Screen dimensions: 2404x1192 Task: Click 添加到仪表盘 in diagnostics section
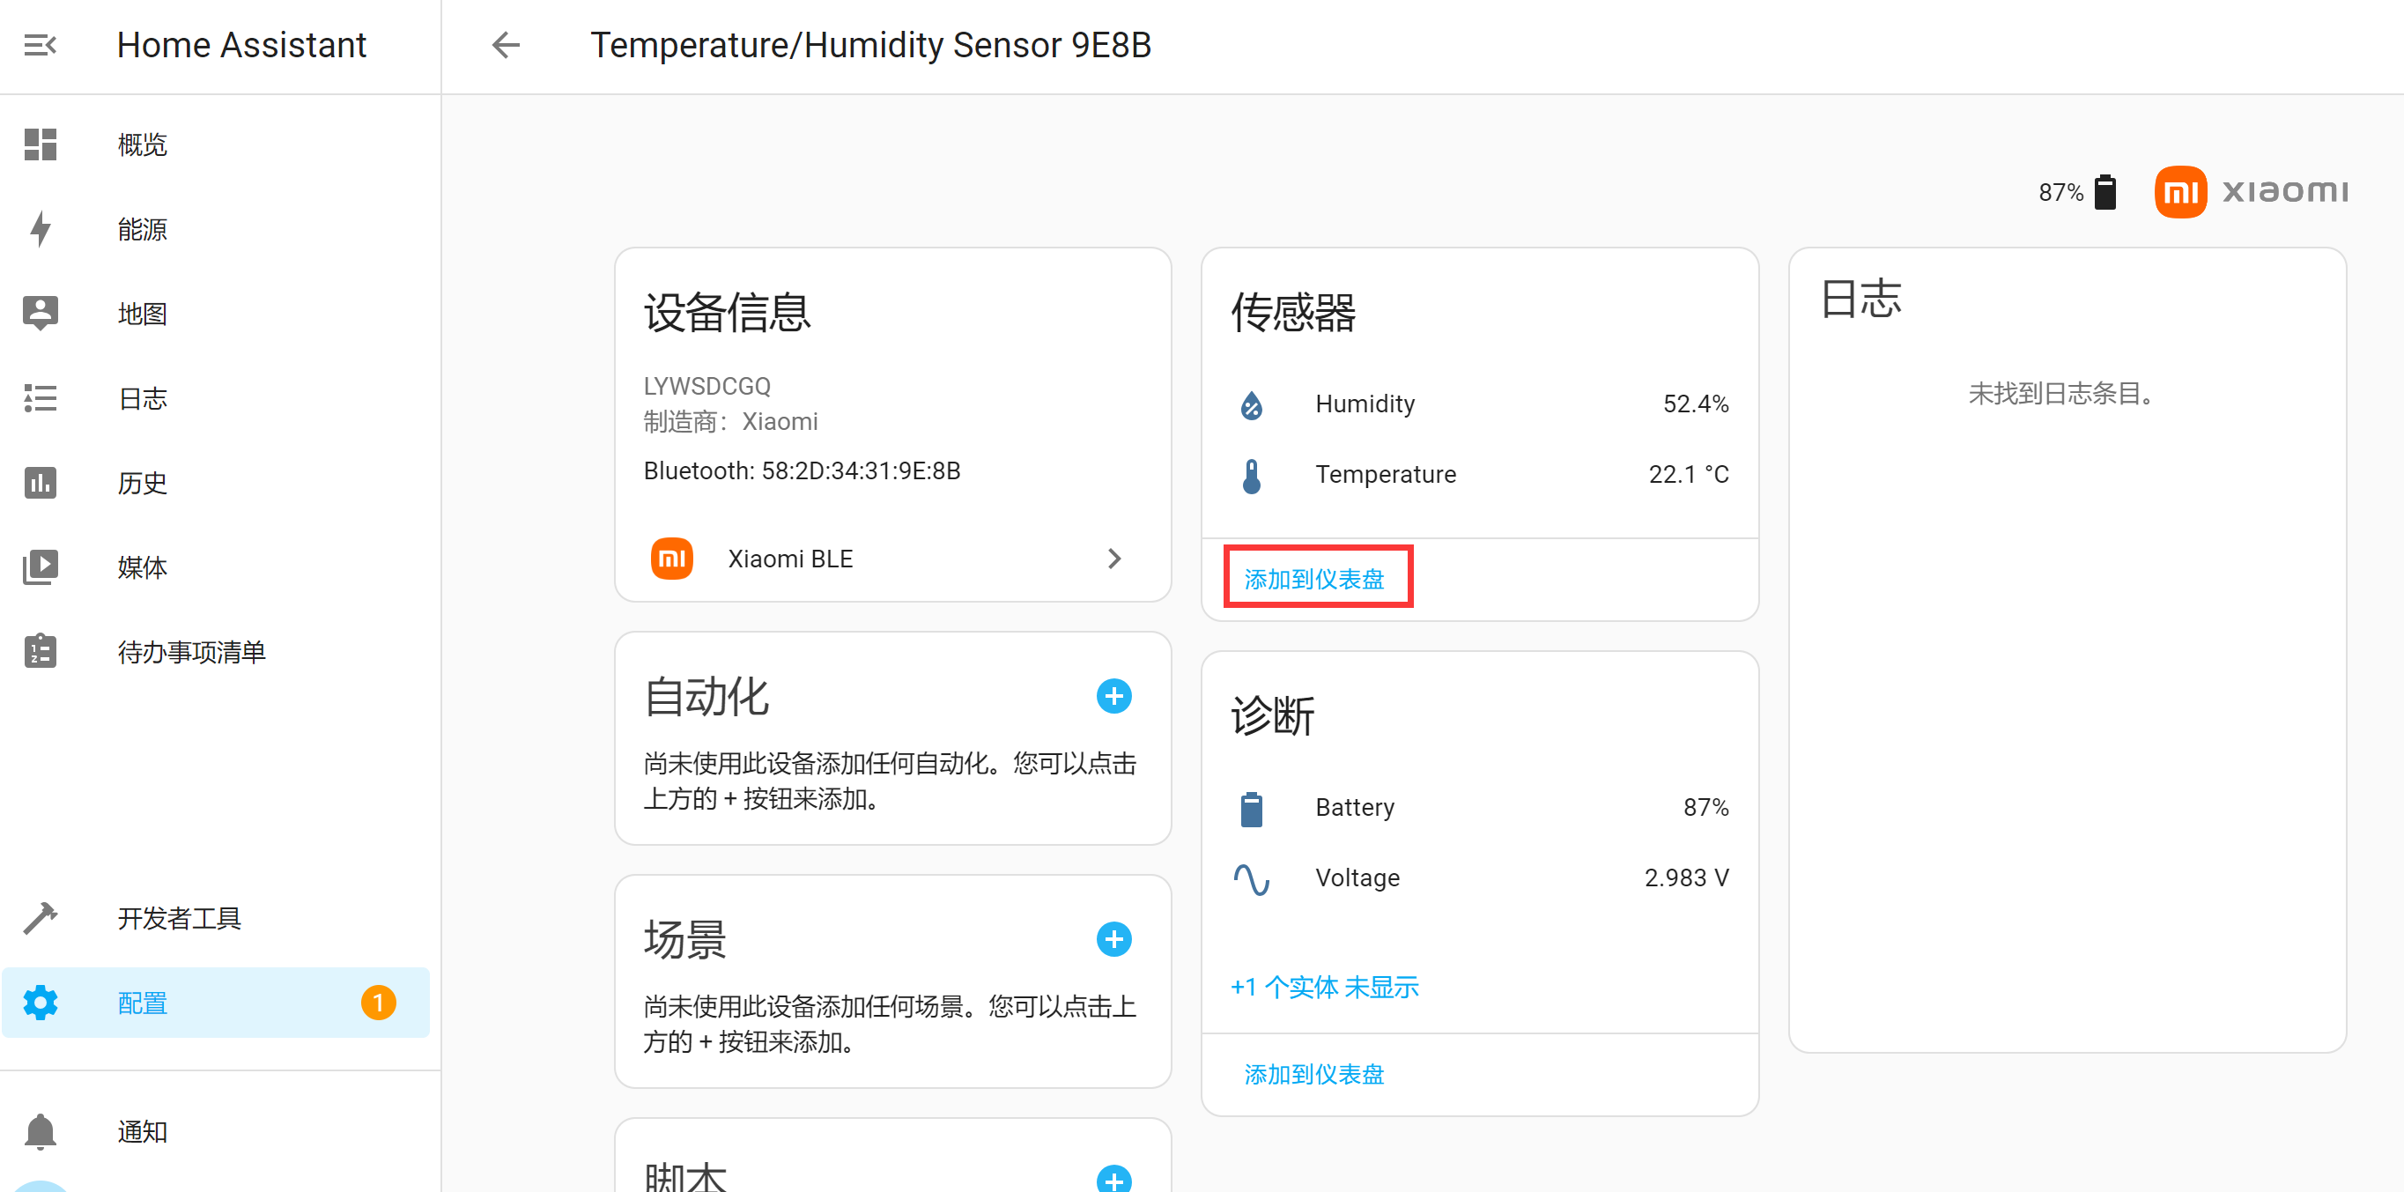pos(1314,1074)
